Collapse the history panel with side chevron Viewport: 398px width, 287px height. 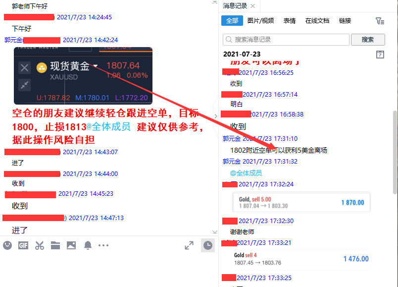point(216,116)
